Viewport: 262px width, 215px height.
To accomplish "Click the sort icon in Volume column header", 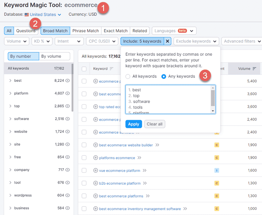I will pos(254,69).
